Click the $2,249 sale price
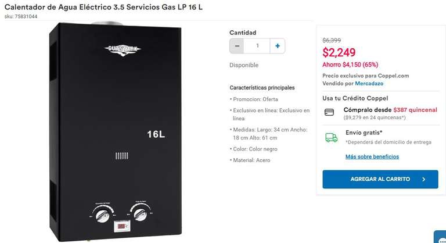Image resolution: width=446 pixels, height=243 pixels. point(339,52)
